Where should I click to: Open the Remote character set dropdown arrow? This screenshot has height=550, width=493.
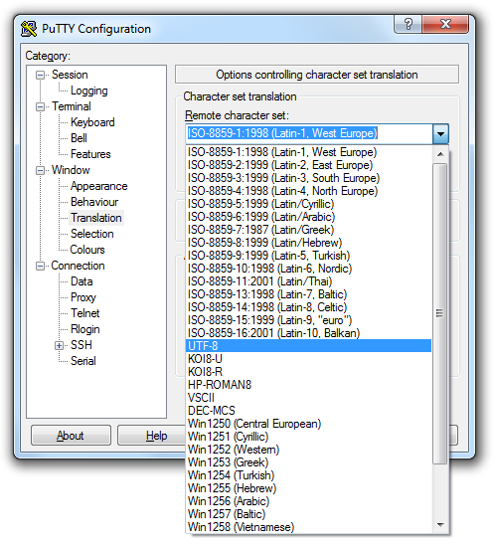click(440, 133)
